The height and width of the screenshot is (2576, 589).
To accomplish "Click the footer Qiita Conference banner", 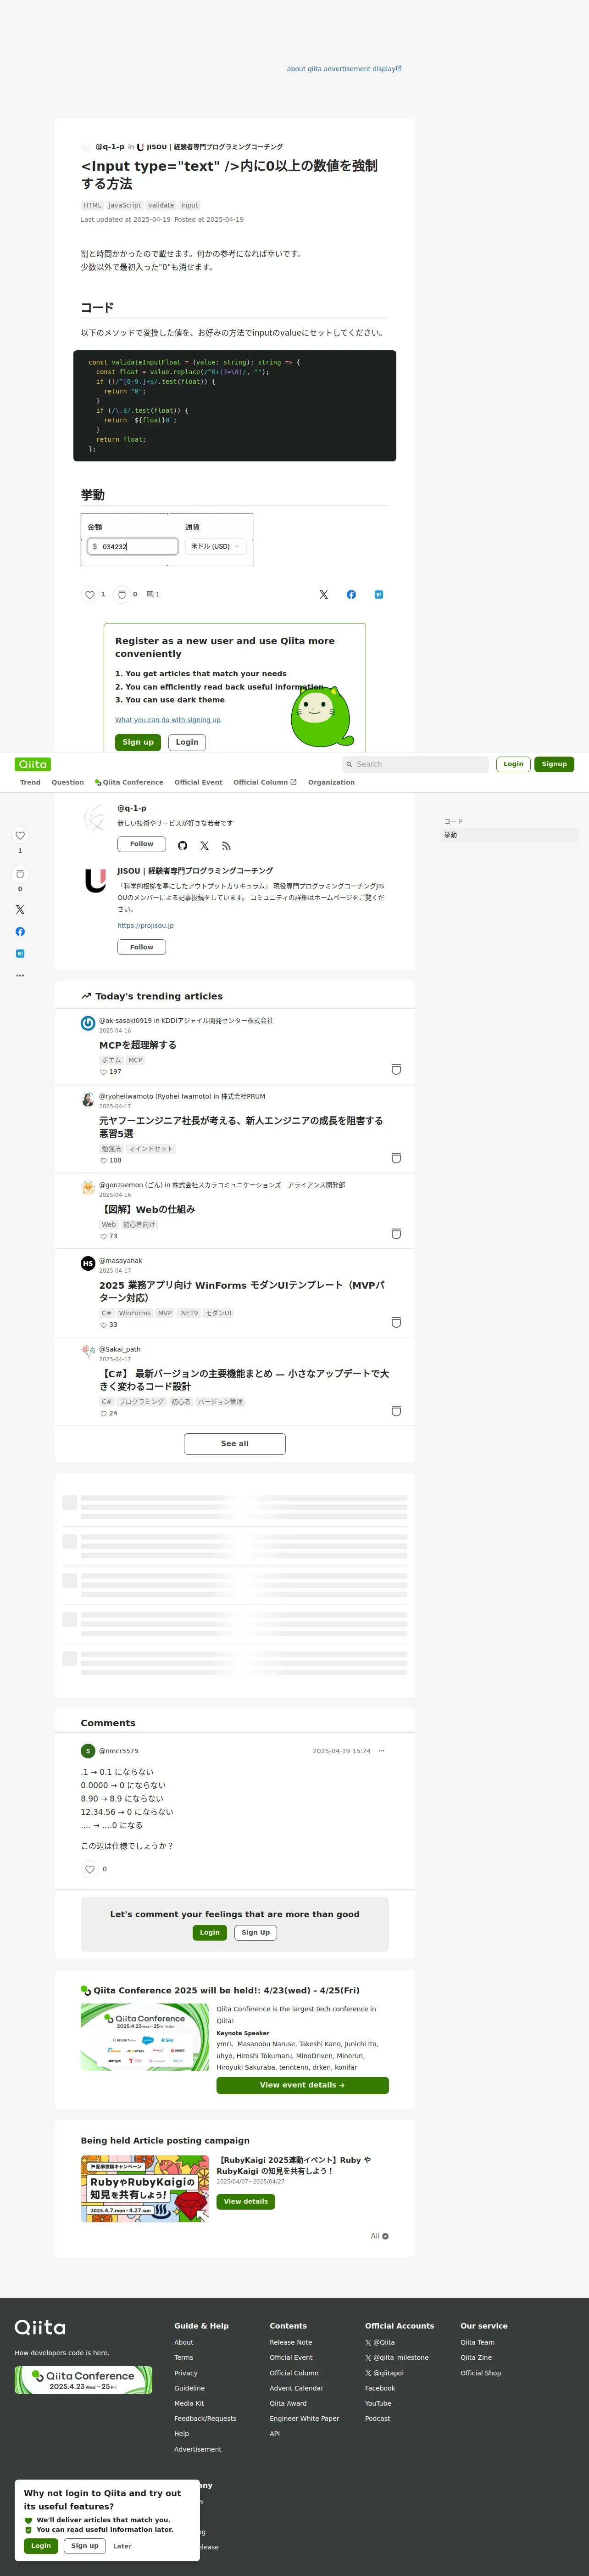I will click(x=84, y=2380).
